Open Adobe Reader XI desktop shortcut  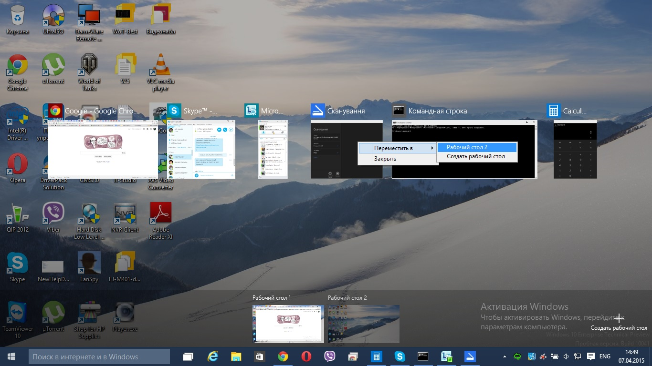161,221
